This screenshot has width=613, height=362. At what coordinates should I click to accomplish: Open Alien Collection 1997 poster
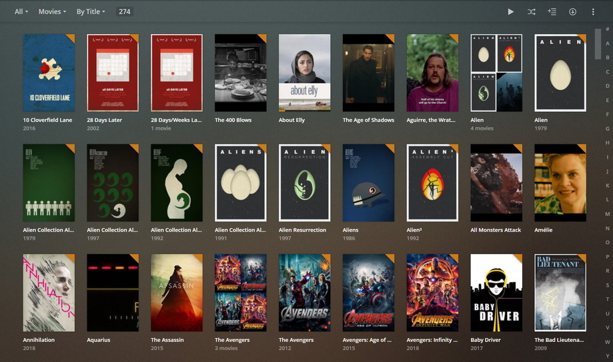click(113, 183)
